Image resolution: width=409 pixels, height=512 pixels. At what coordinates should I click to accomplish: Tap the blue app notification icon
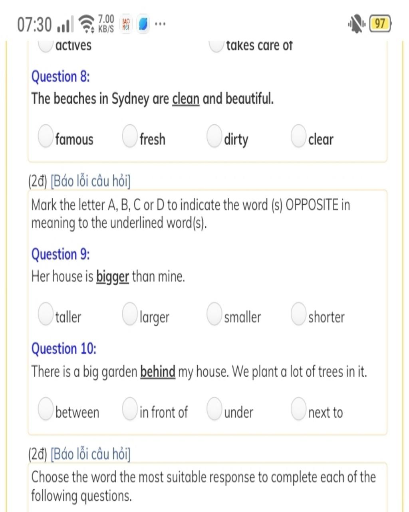click(x=143, y=24)
